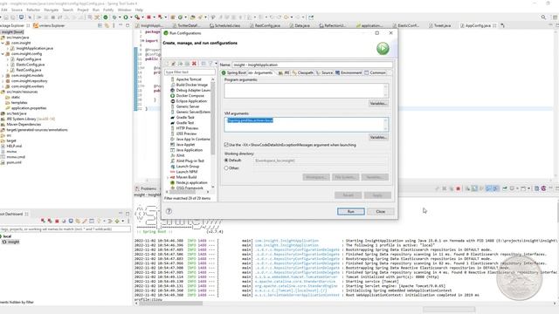
Task: Click the type filter text field
Action: coord(190,72)
